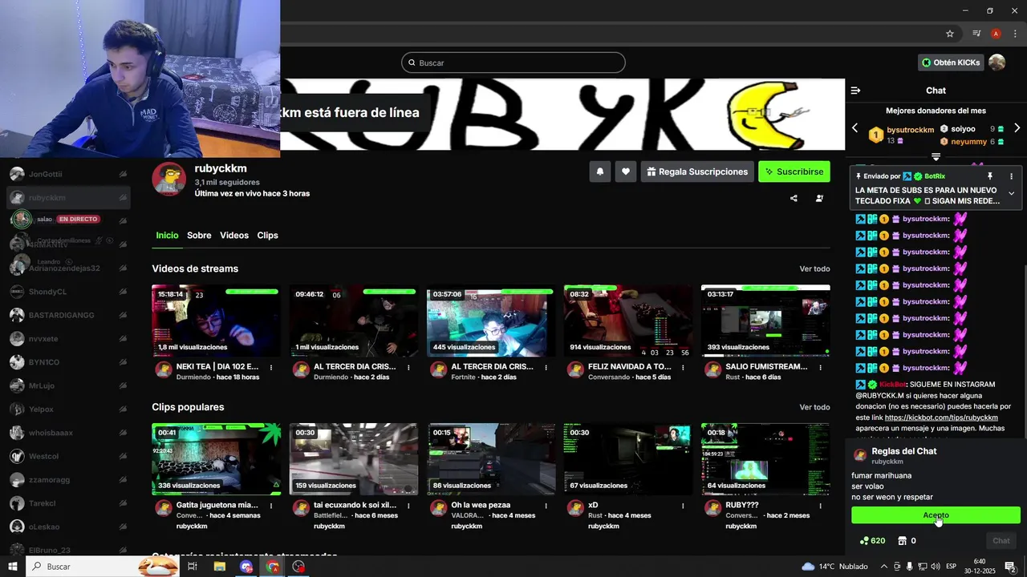The width and height of the screenshot is (1027, 577).
Task: Open the Sobre tab
Action: click(x=199, y=236)
